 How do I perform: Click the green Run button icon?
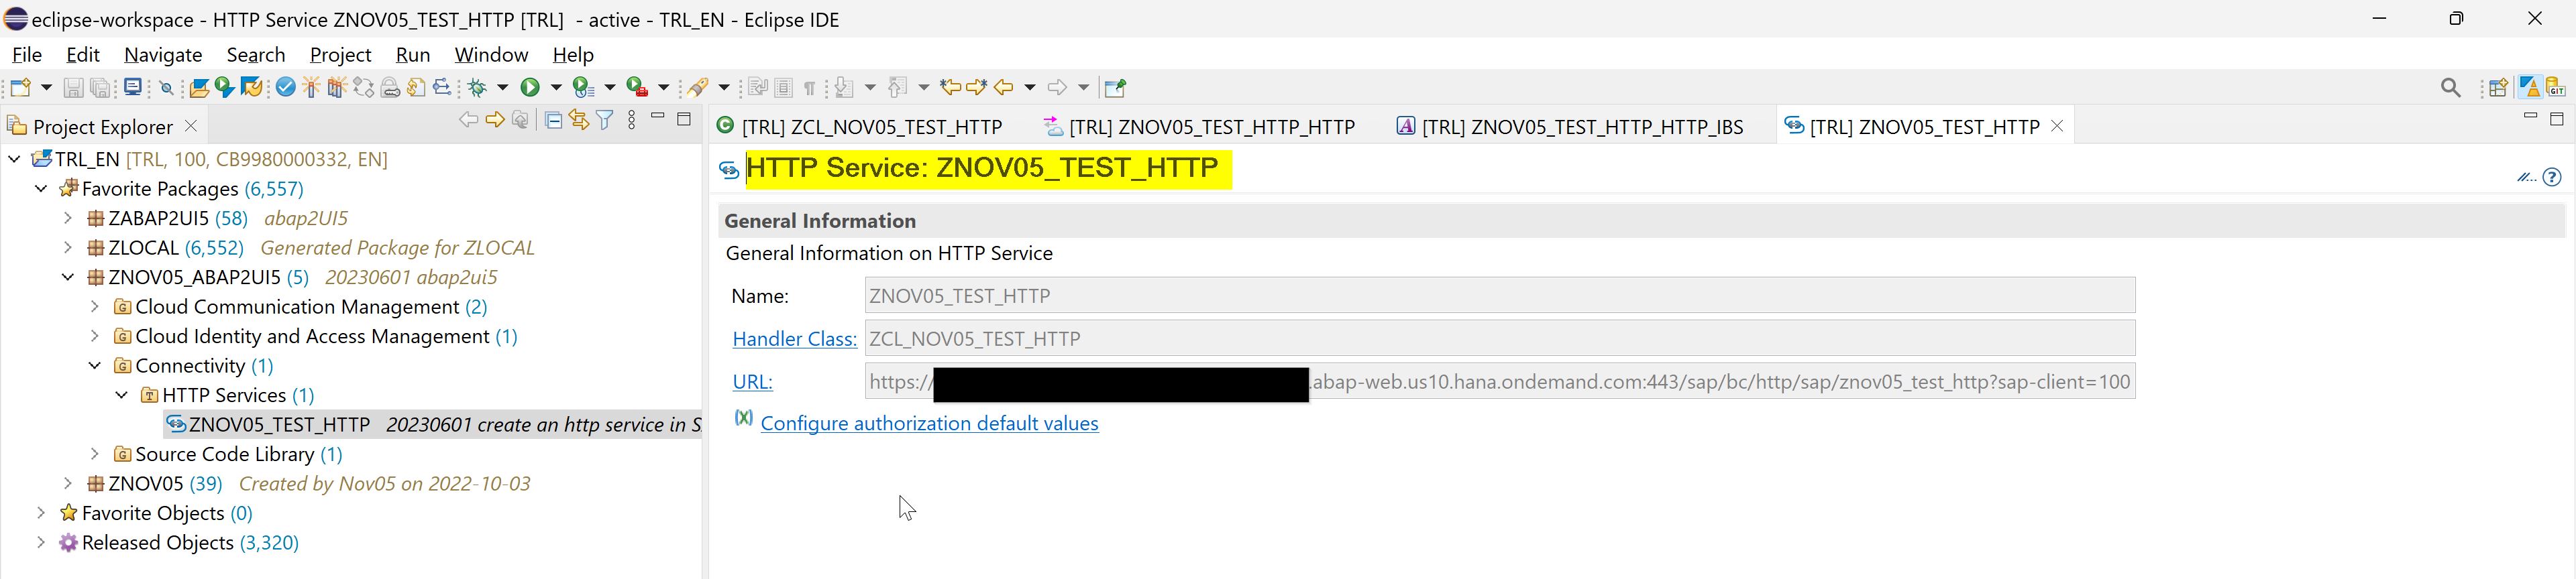coord(530,88)
